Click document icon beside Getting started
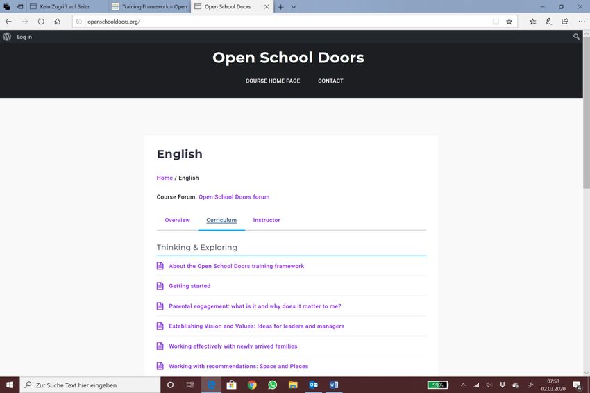 [x=160, y=285]
